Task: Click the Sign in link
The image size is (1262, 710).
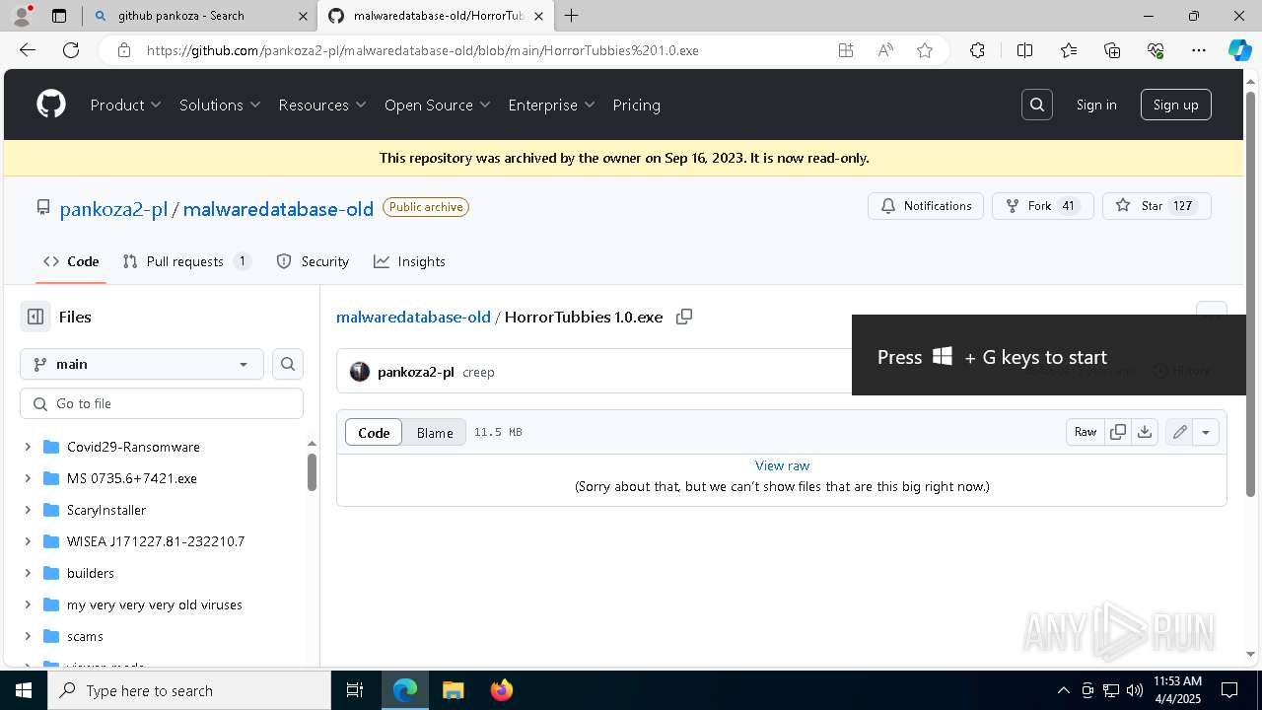Action: (1096, 105)
